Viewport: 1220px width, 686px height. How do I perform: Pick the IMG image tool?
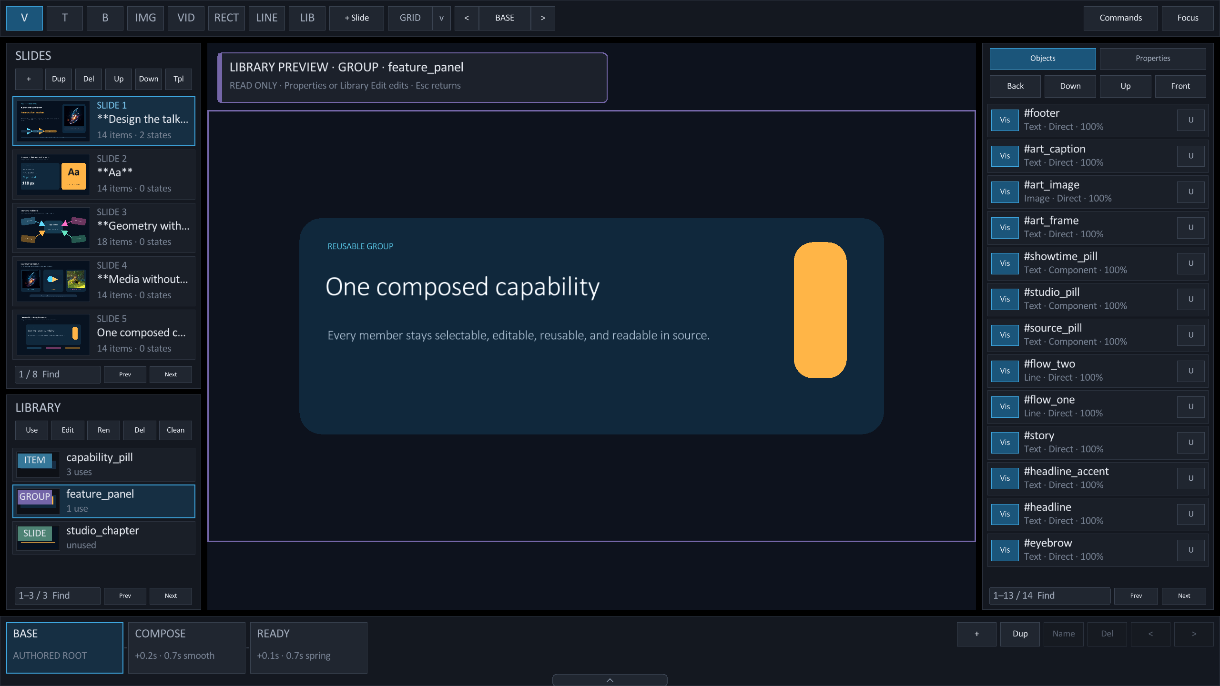[145, 18]
